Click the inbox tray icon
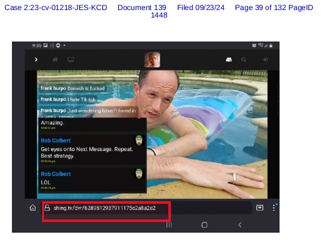 tap(229, 60)
